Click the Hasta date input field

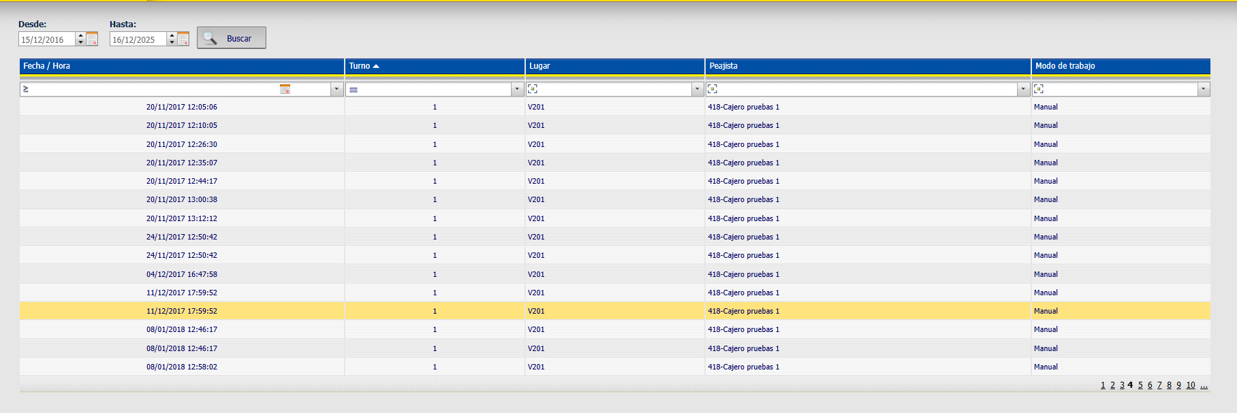[x=138, y=39]
